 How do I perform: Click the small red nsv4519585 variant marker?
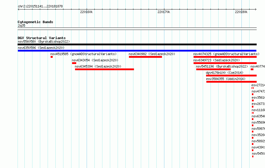click(52, 57)
